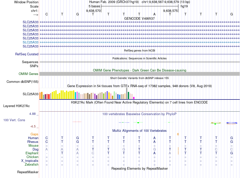Select the X_tropicalis species label
Image resolution: width=240 pixels, height=178 pixels.
30,161
